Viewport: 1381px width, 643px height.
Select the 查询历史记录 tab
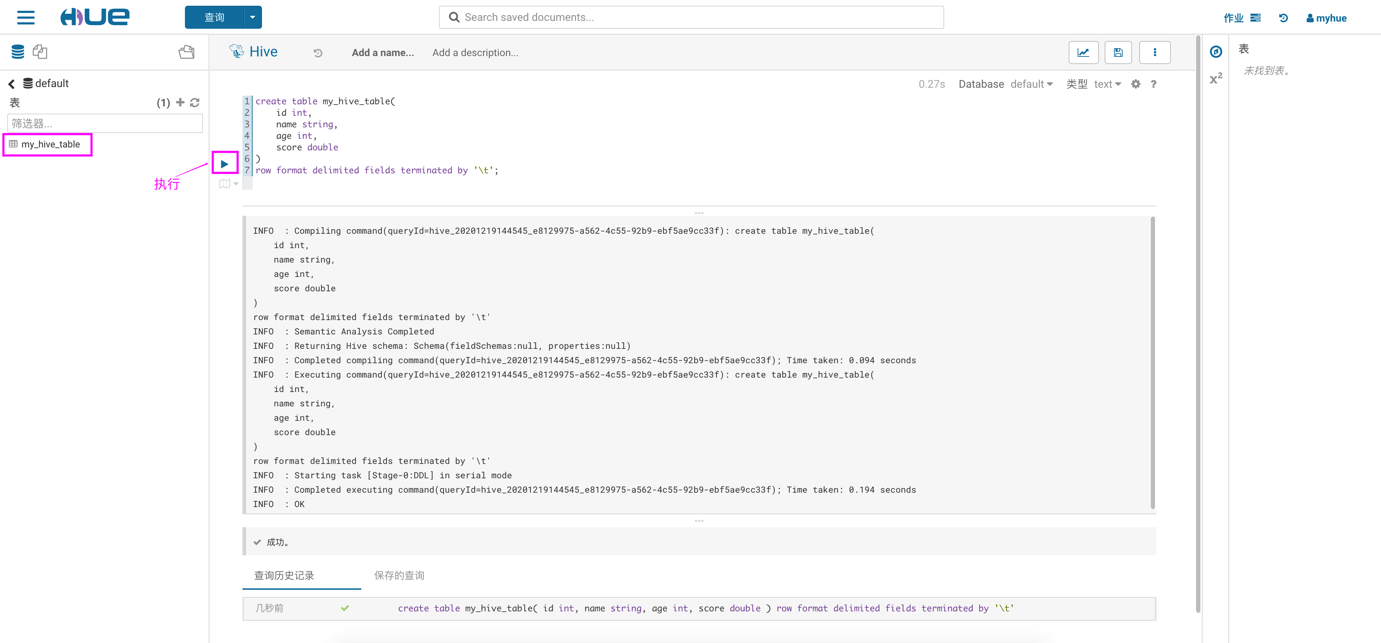284,575
